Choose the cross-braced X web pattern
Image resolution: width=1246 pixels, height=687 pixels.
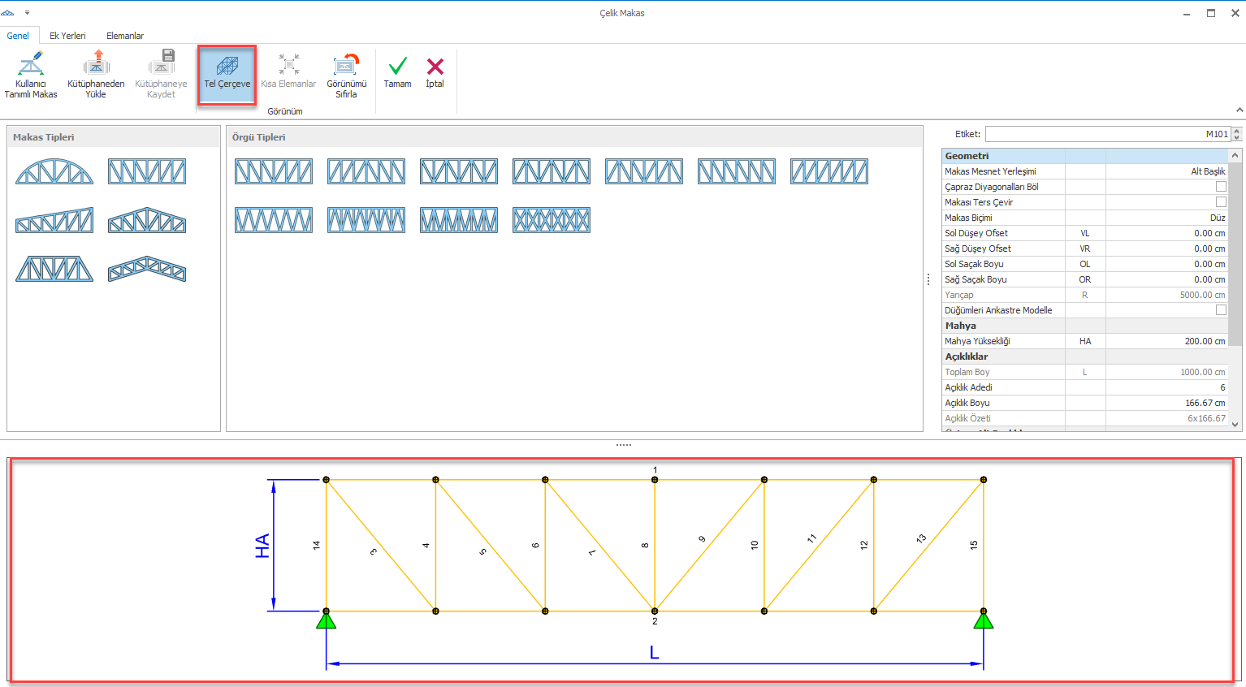click(x=552, y=220)
